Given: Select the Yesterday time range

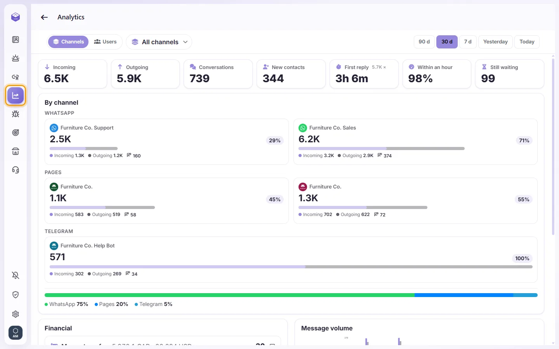Looking at the screenshot, I should (x=495, y=42).
